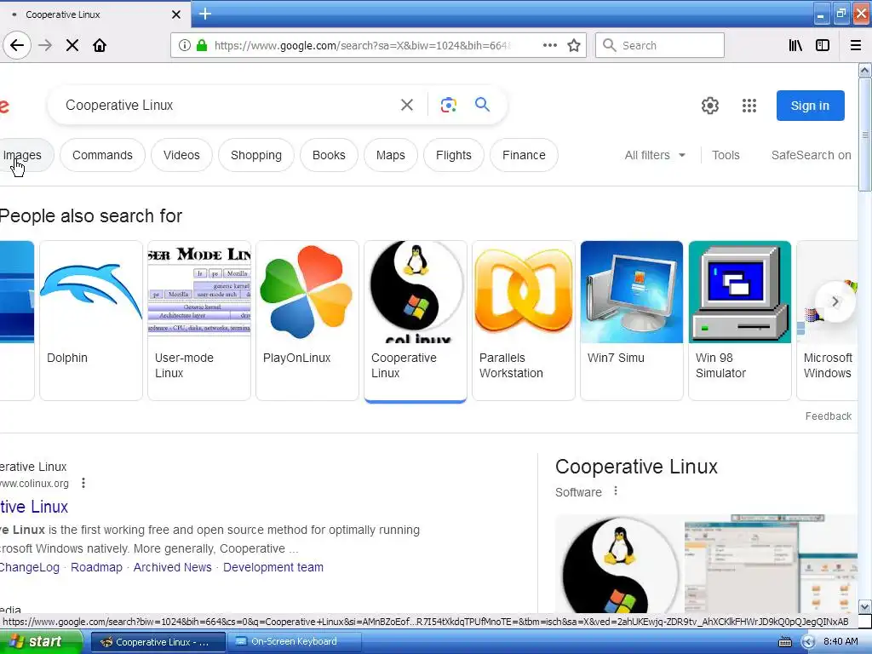Select the Commands filter chip
872x654 pixels.
click(102, 155)
